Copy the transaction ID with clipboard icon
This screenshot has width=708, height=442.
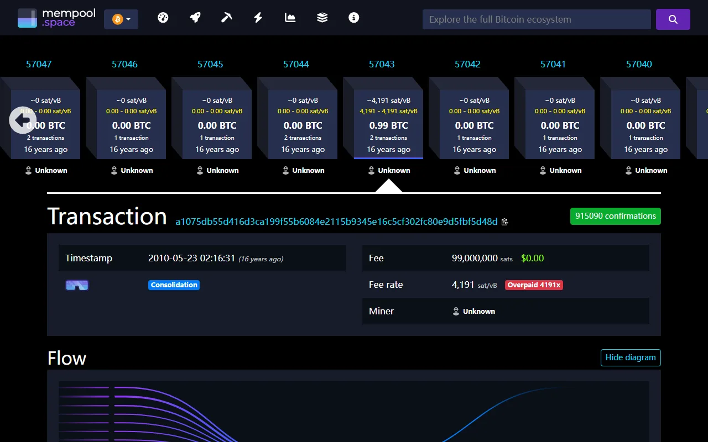click(x=504, y=222)
